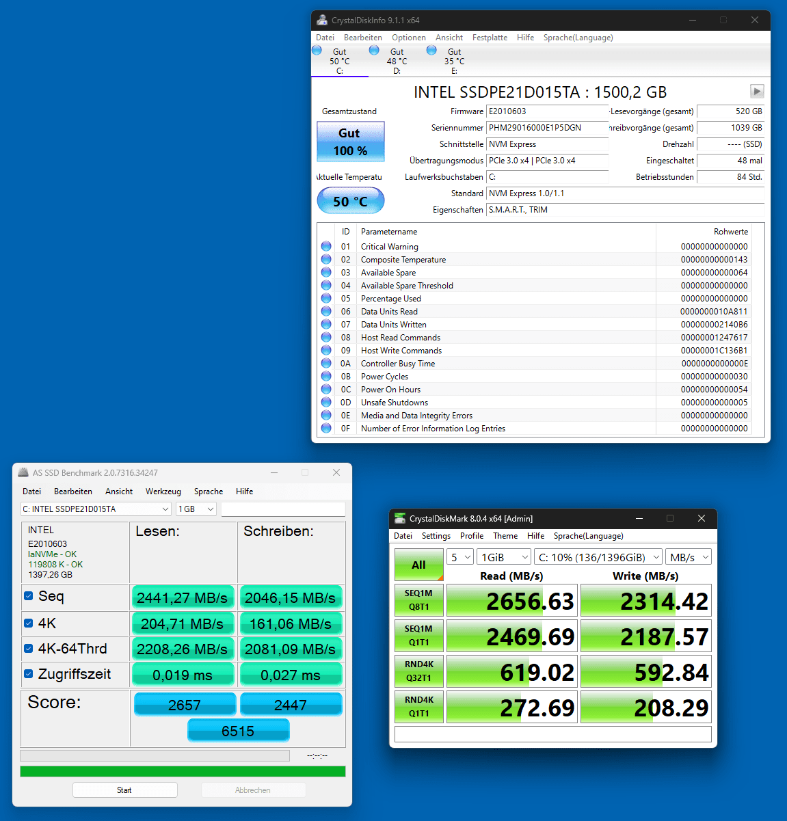Click the empty comment field in CrystalDiskMark
The height and width of the screenshot is (821, 787).
point(552,734)
